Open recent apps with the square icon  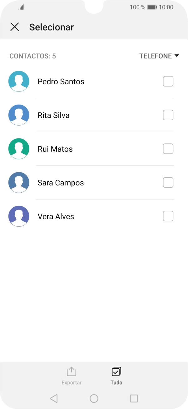pyautogui.click(x=134, y=398)
